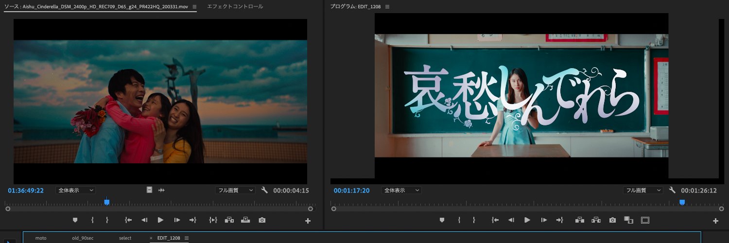This screenshot has height=243, width=729.
Task: Step back one frame in Program monitor
Action: (511, 220)
